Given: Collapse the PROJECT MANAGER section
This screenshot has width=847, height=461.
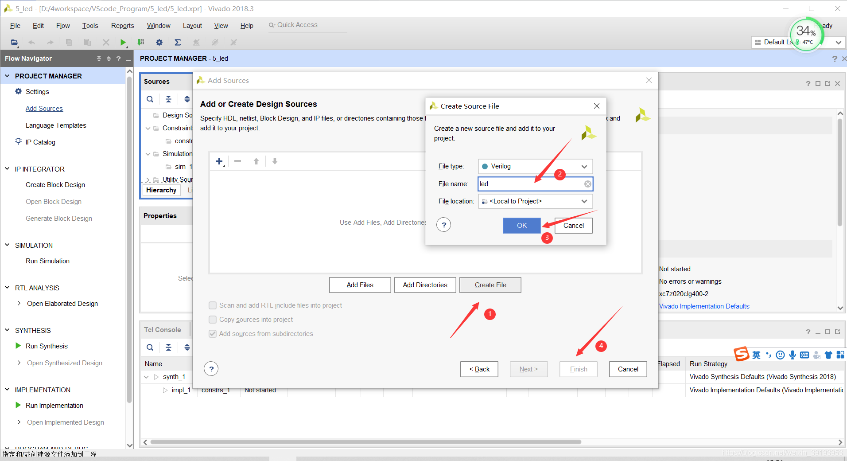Looking at the screenshot, I should coord(7,76).
